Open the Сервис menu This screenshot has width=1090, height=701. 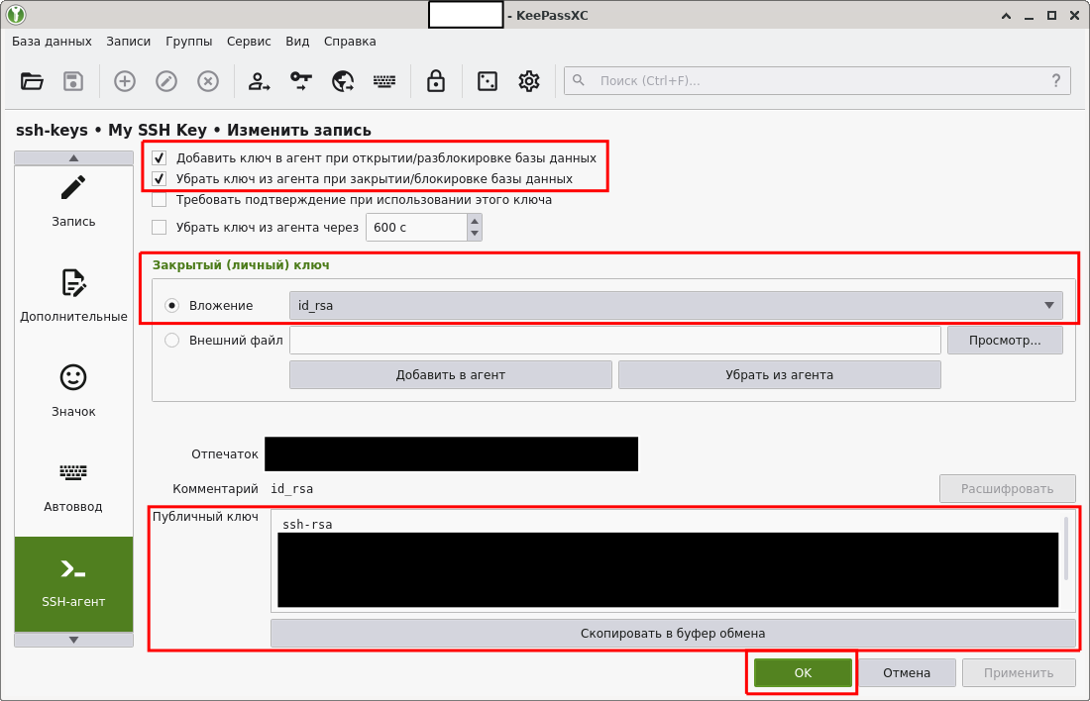[x=249, y=42]
